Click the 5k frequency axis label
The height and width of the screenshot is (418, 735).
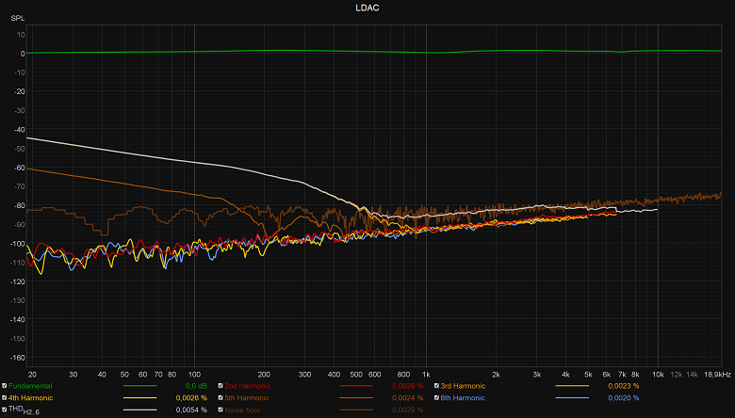(x=588, y=375)
